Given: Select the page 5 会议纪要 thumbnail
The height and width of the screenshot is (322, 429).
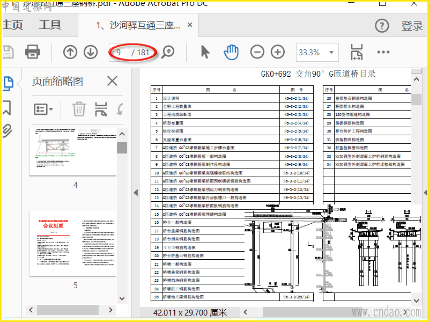Looking at the screenshot, I should point(73,243).
